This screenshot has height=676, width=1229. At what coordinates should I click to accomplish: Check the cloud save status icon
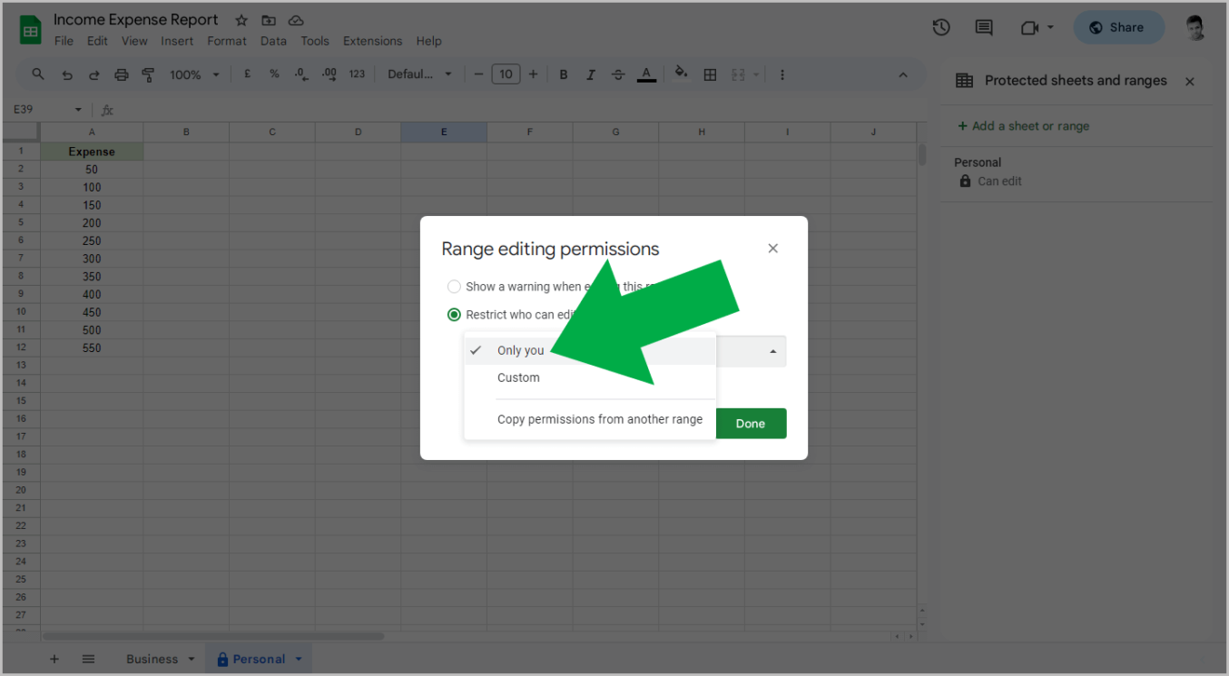(296, 20)
